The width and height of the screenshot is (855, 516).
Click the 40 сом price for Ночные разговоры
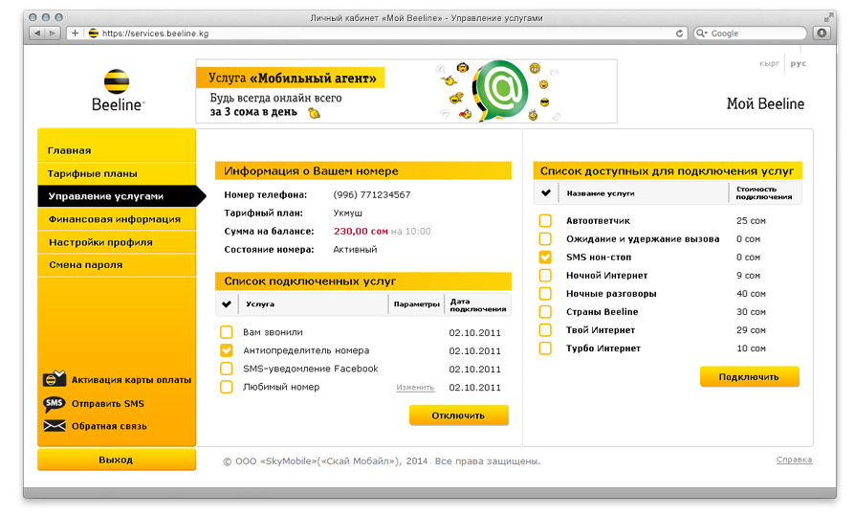click(751, 294)
